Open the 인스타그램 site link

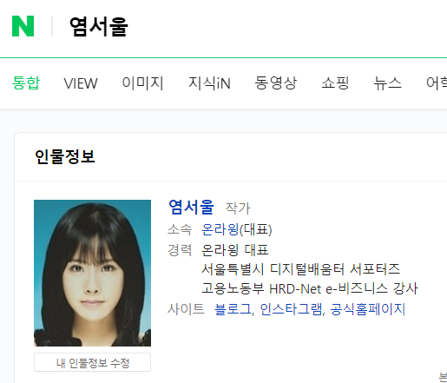click(x=291, y=309)
